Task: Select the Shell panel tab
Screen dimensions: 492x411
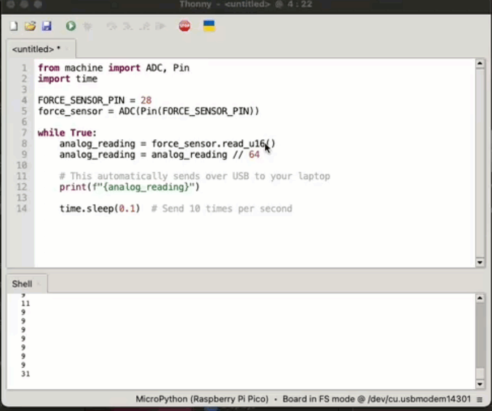Action: pyautogui.click(x=22, y=284)
